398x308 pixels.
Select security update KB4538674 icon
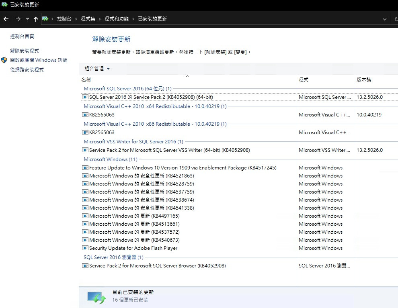85,200
